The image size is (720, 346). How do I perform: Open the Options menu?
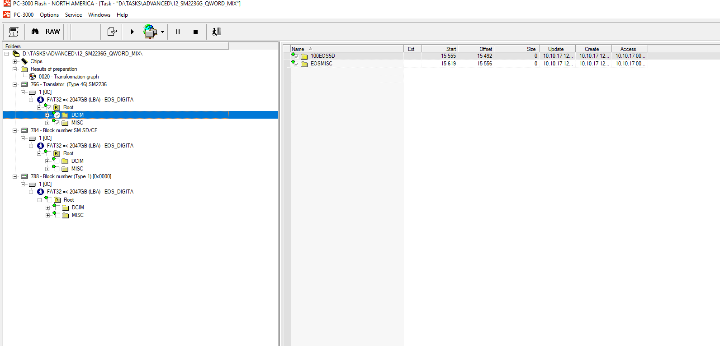point(49,15)
